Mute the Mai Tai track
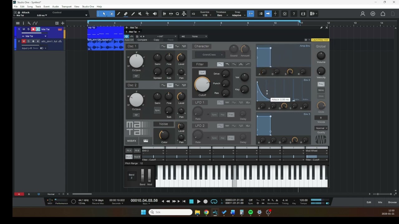 [24, 29]
